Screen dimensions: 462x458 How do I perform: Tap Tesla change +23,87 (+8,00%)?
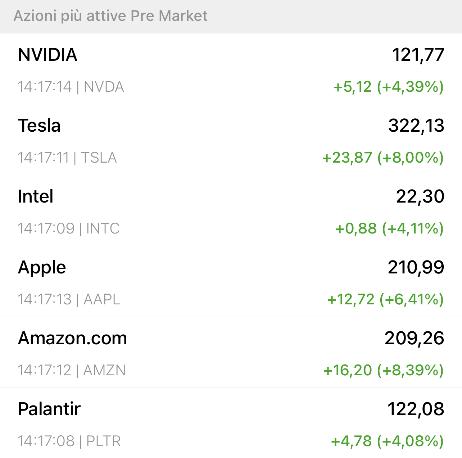383,158
